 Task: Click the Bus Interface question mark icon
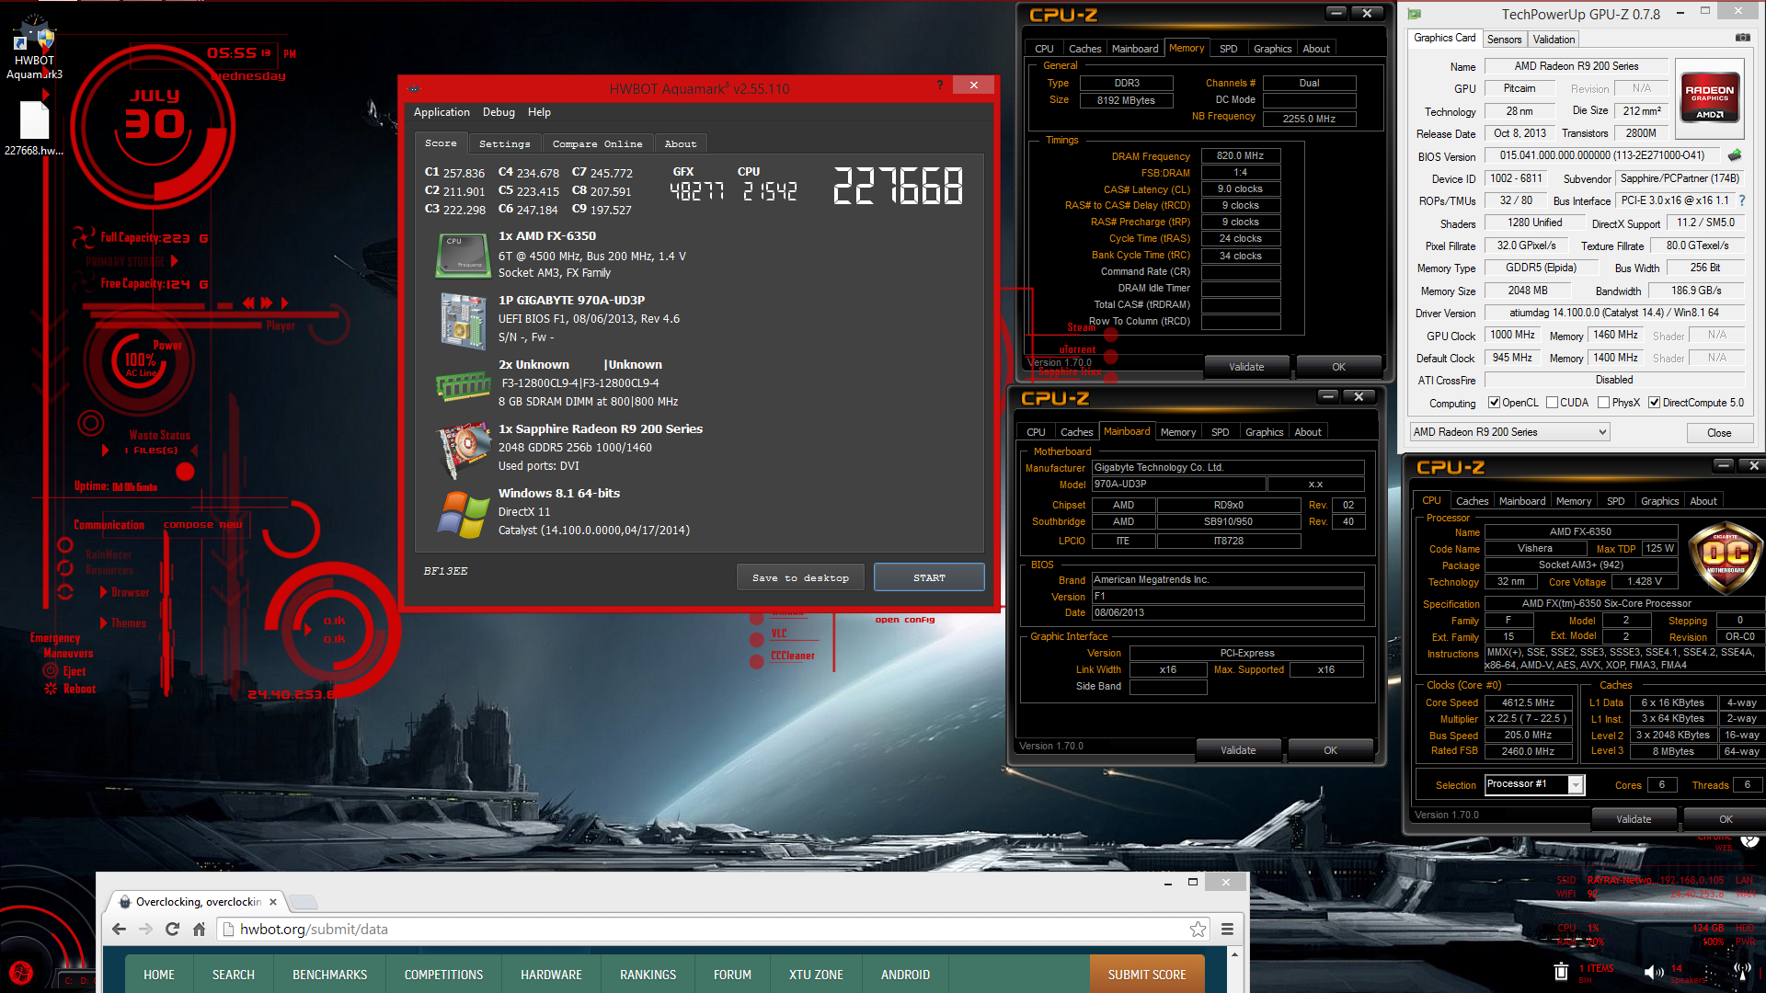(1741, 200)
